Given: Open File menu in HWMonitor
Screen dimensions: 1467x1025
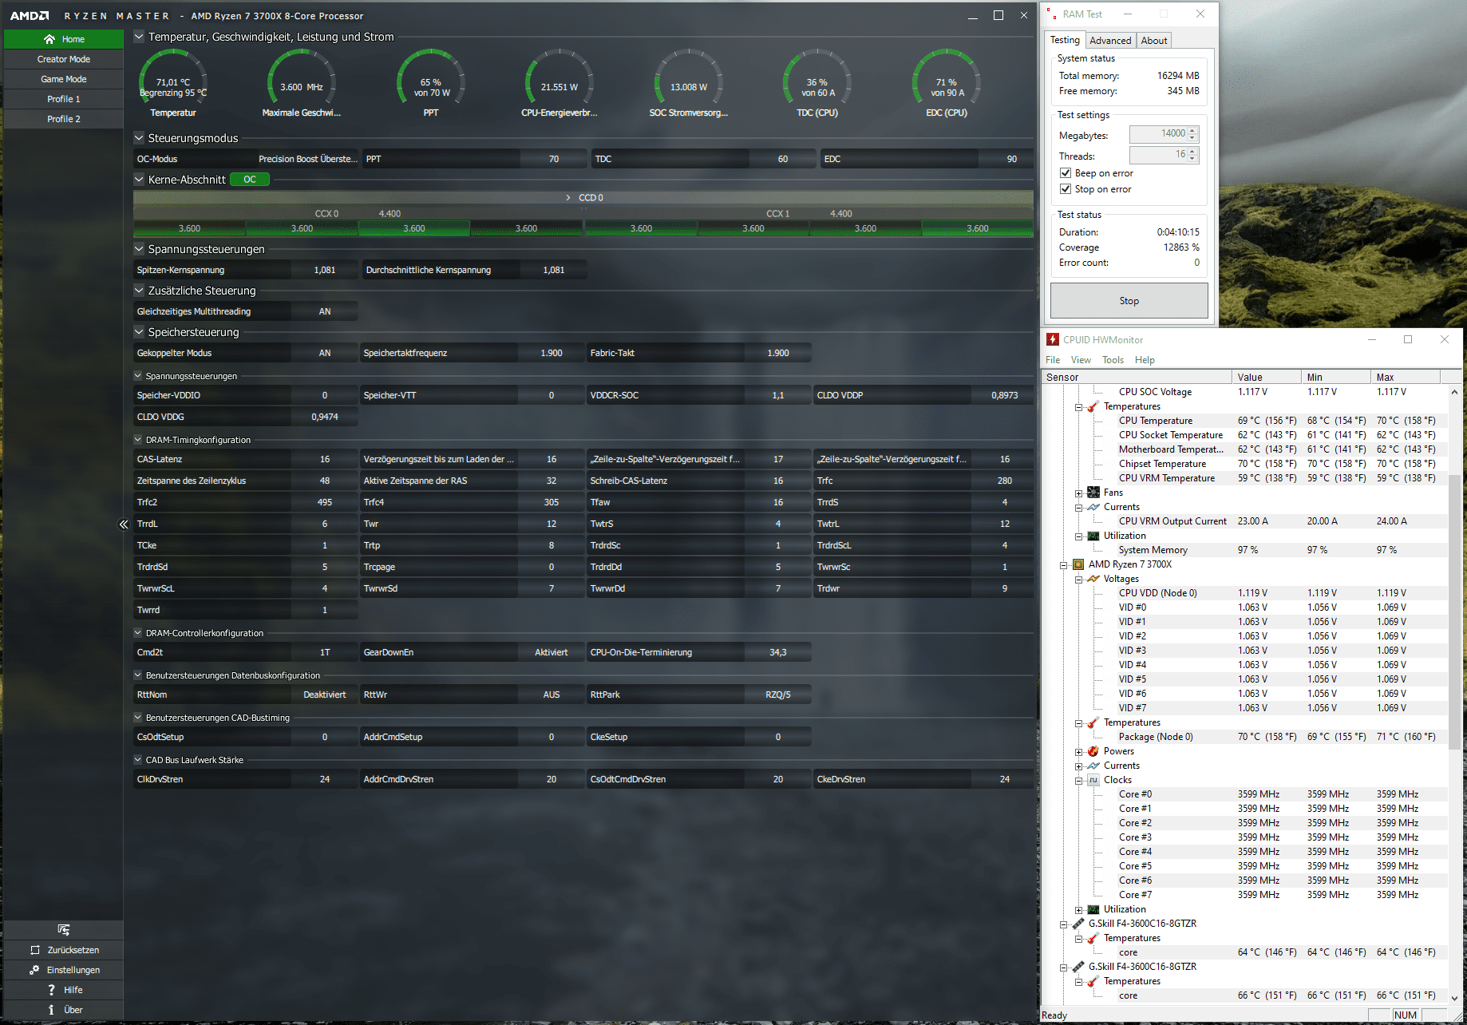Looking at the screenshot, I should [1053, 360].
